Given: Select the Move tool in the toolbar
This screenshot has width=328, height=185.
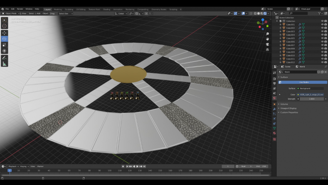Looking at the screenshot, I should point(5,32).
